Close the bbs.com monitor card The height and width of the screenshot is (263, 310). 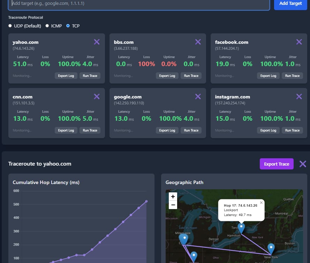click(x=198, y=41)
